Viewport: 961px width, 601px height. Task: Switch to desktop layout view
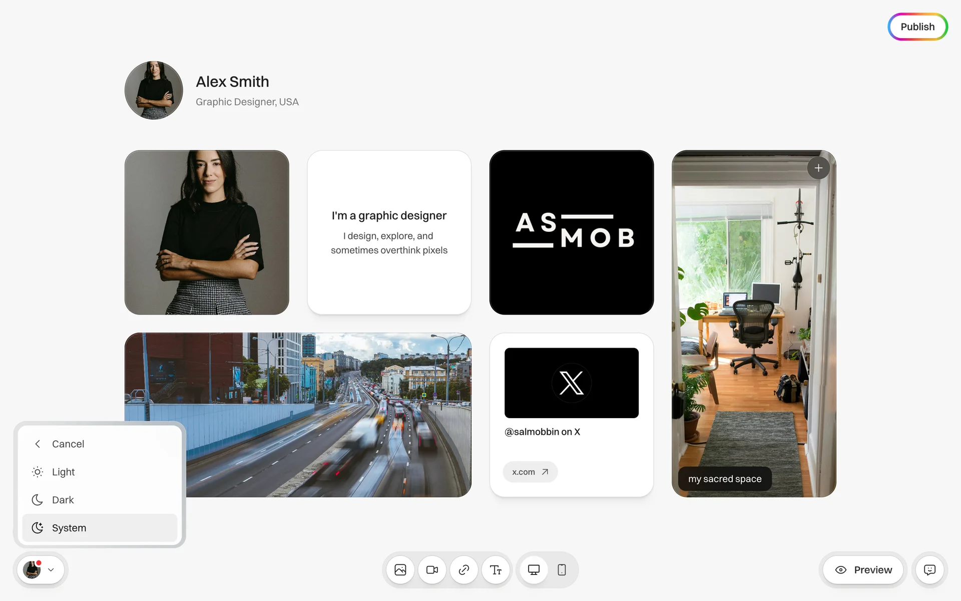click(x=534, y=570)
